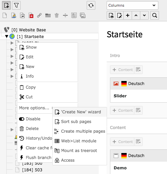167x174 pixels.
Task: Select the folder page type icon
Action: [x=48, y=15]
